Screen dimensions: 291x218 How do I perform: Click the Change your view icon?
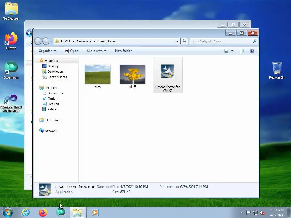coord(226,51)
